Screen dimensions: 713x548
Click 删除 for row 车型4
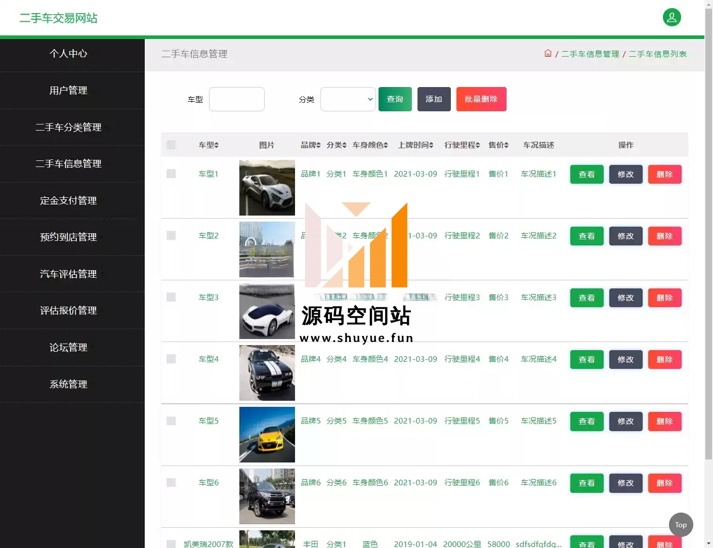pos(665,359)
